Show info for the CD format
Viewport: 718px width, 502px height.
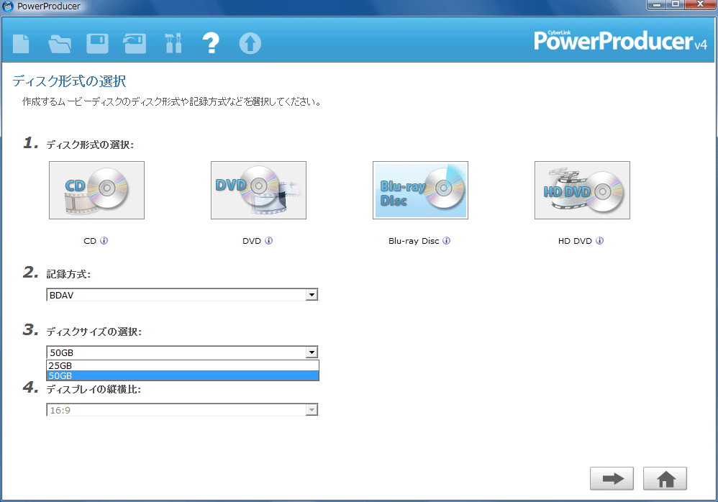pos(104,241)
